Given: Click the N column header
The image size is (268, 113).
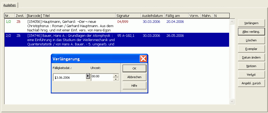Looking at the screenshot, I should point(221,16).
